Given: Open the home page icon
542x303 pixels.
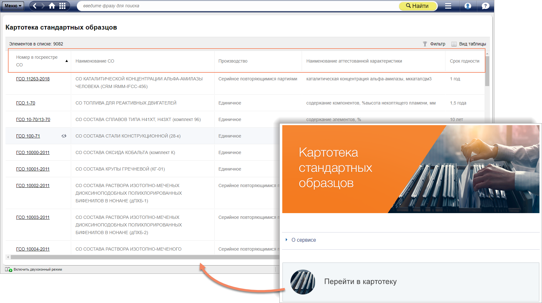Looking at the screenshot, I should click(x=52, y=6).
